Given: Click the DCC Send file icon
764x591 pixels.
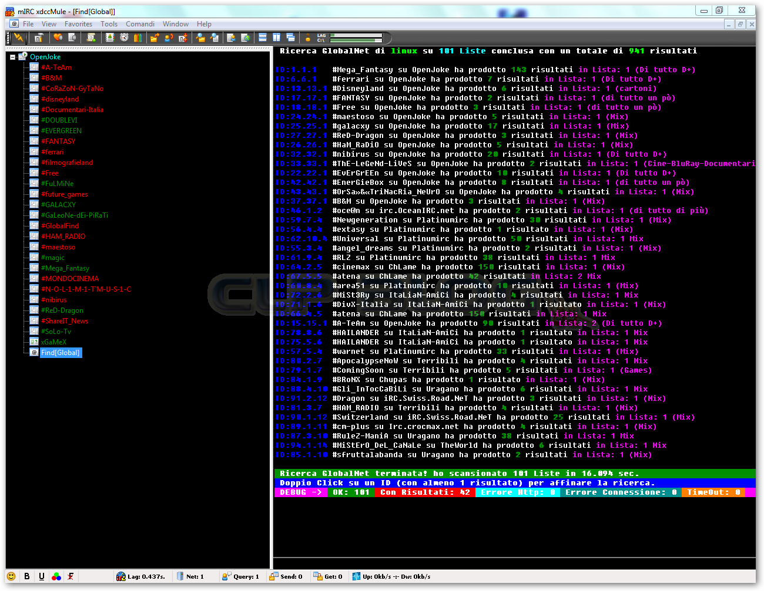Looking at the screenshot, I should point(155,38).
